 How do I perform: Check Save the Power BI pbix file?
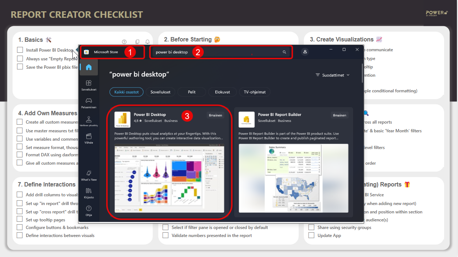click(x=20, y=67)
